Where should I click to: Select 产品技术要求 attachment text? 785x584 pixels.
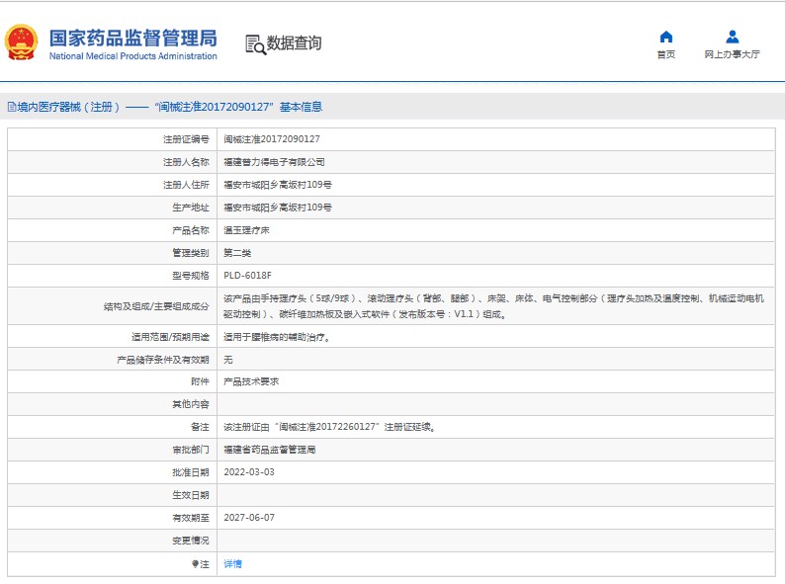click(251, 381)
